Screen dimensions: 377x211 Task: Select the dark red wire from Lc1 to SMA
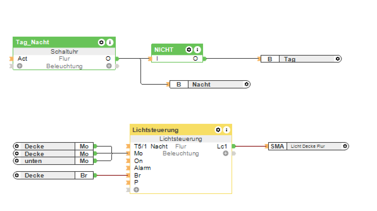250,146
